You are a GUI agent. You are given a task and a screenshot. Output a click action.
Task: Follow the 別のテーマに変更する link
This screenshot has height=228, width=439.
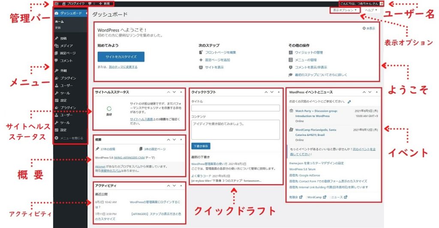(123, 67)
